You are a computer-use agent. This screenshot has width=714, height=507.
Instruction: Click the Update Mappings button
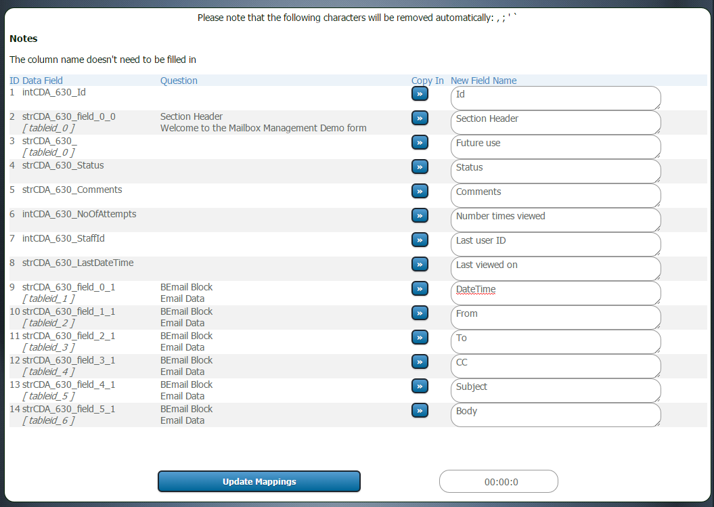coord(259,481)
